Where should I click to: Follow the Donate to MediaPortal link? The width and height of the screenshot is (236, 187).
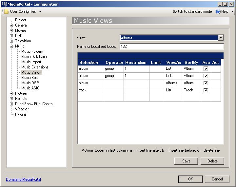(x=23, y=179)
